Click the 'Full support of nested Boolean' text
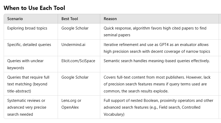 tap(158, 107)
